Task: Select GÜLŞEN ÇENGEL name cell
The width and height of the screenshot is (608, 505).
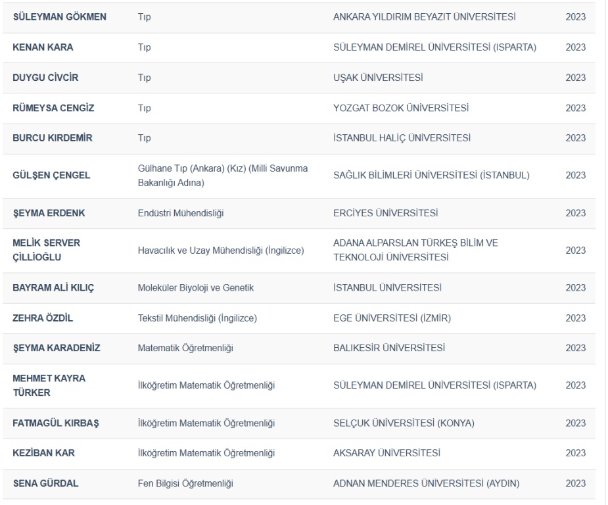Action: [x=52, y=176]
